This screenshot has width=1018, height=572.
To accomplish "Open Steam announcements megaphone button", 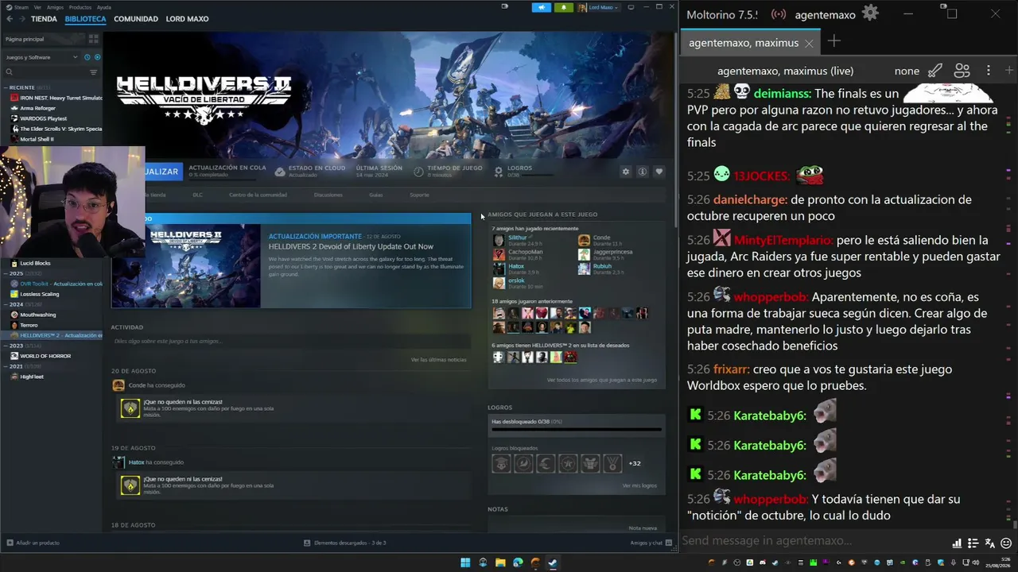I will point(542,7).
